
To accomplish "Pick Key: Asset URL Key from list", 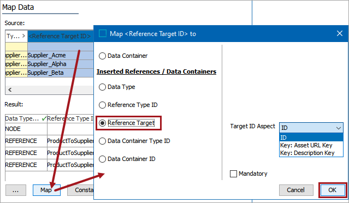I will pyautogui.click(x=311, y=145).
